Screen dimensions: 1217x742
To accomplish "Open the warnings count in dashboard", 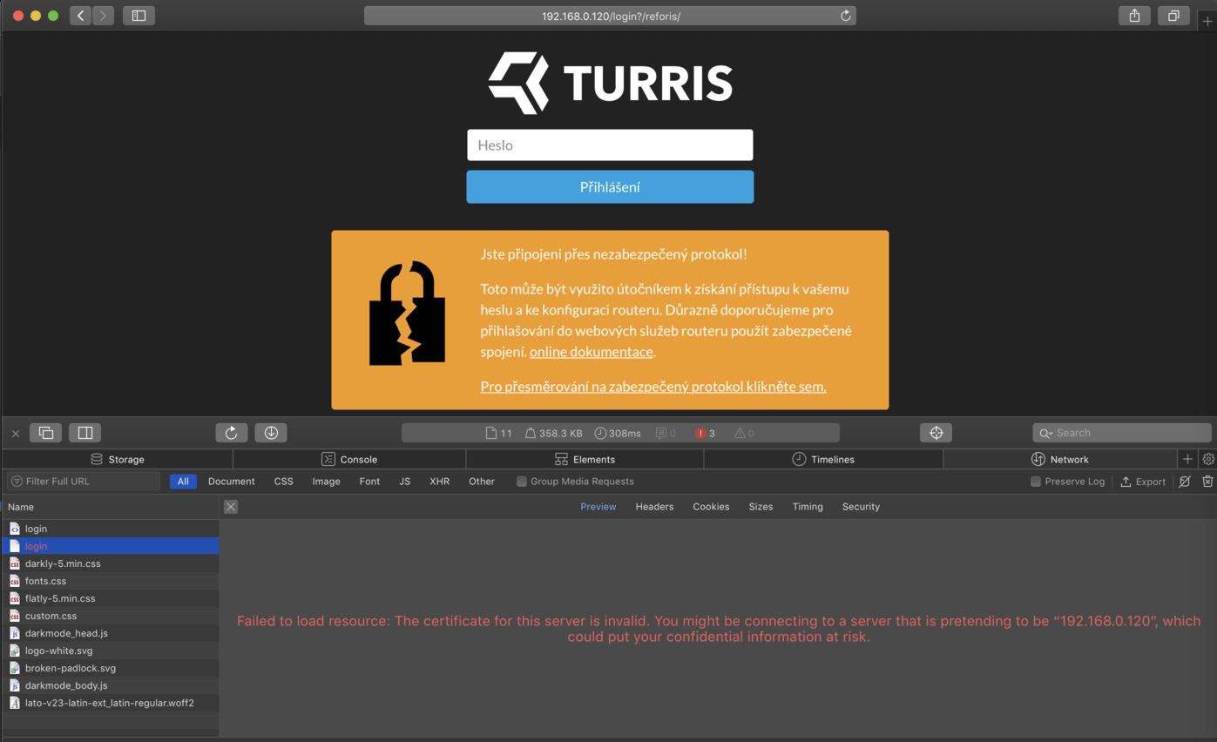I will click(x=744, y=433).
